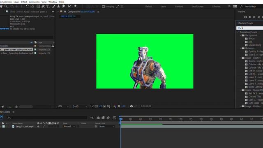The height and width of the screenshot is (148, 263).
Task: Collapse the Behaviors folder
Action: tap(240, 49)
